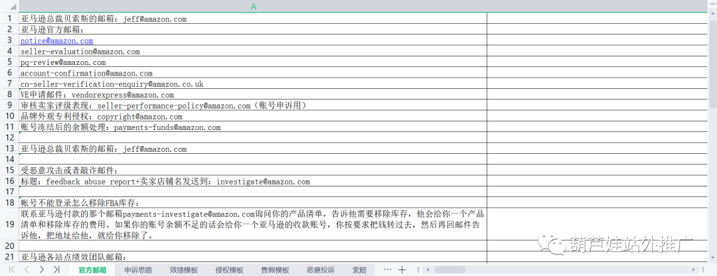Select the pq-review@amazon.com cell
Screen dimensions: 717x276
tap(254, 62)
